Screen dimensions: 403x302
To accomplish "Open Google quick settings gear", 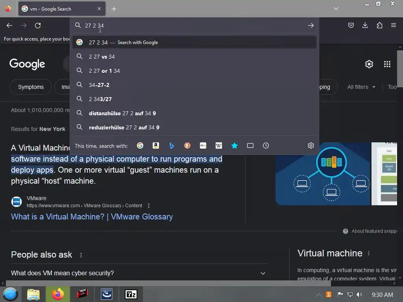I will [369, 64].
